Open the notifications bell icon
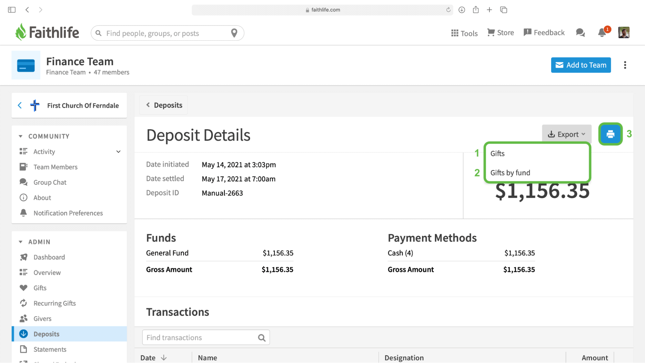The width and height of the screenshot is (645, 363). click(602, 33)
